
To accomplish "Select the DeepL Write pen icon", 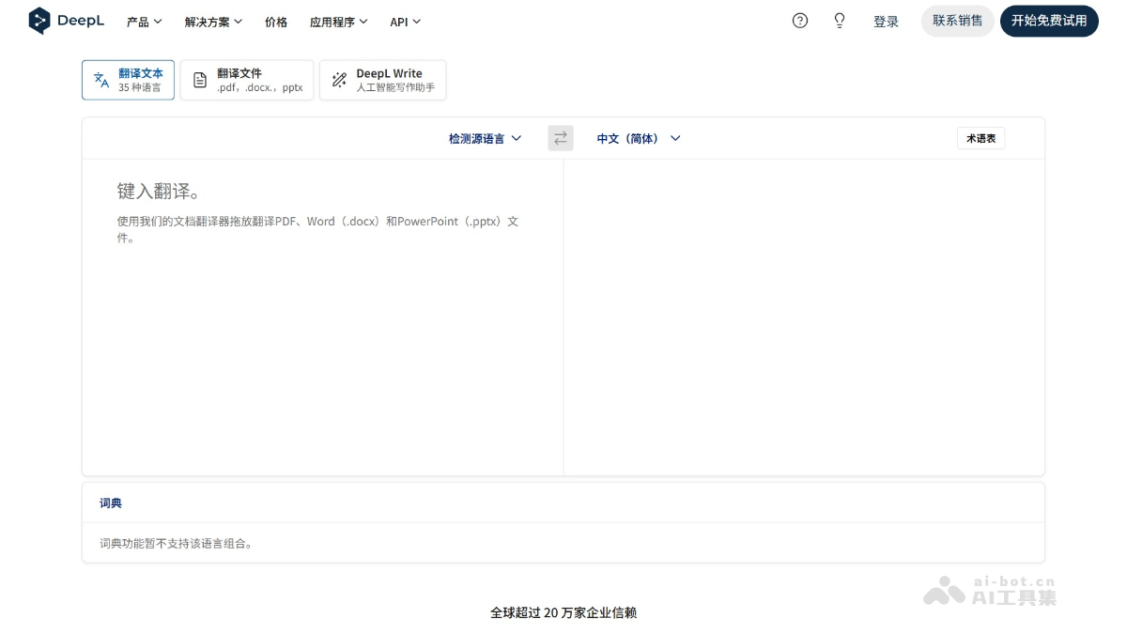I will pos(339,80).
